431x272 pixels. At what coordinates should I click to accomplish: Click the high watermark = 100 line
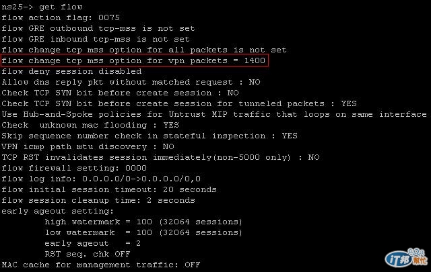pyautogui.click(x=143, y=222)
